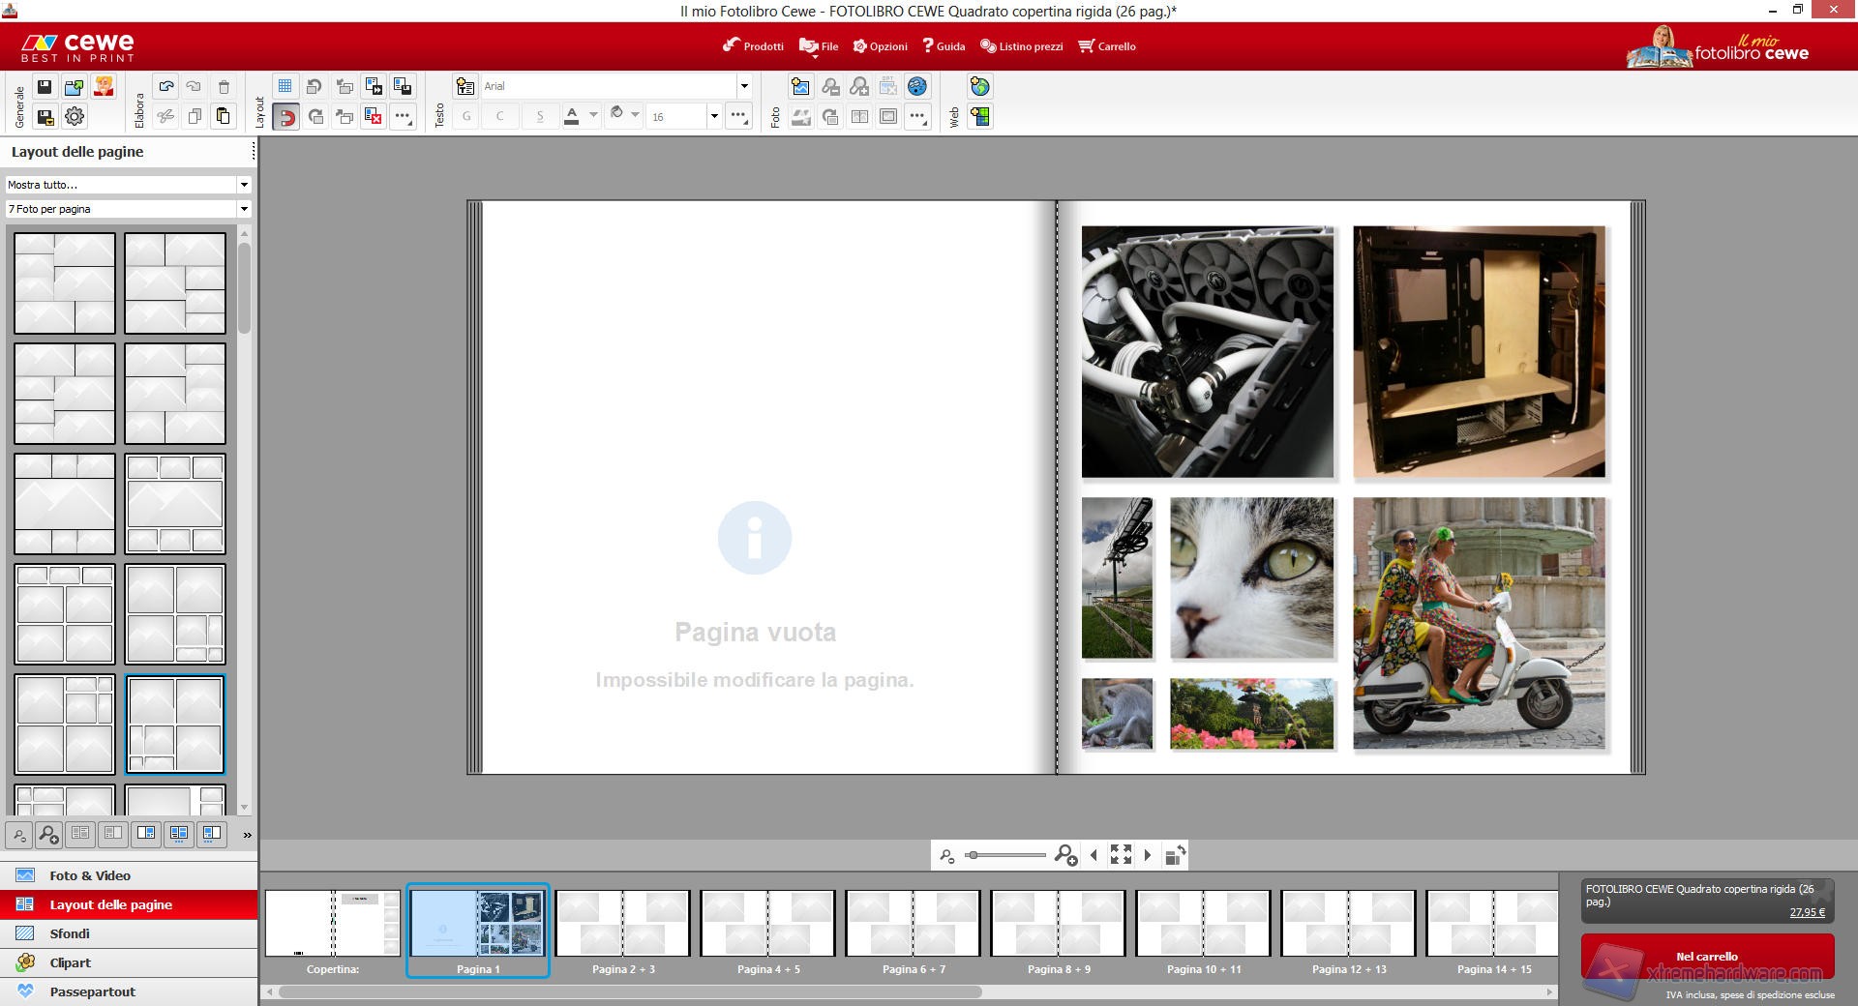The image size is (1858, 1006).
Task: Open the Opzioni menu
Action: [880, 46]
